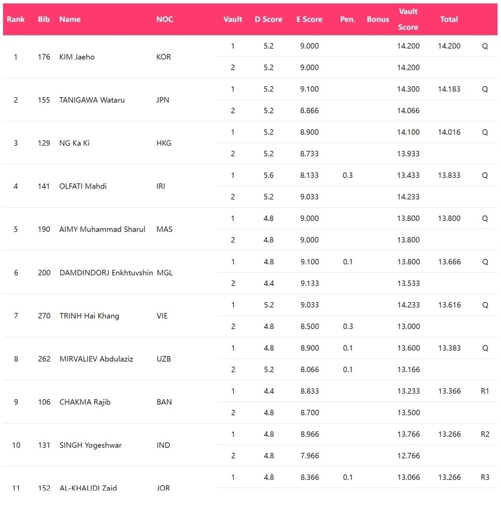Click the E Score column header
The width and height of the screenshot is (501, 510).
(309, 19)
